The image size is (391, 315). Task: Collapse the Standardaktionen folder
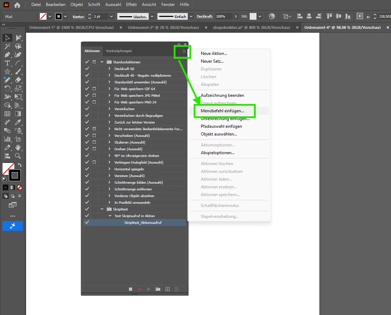(x=102, y=62)
